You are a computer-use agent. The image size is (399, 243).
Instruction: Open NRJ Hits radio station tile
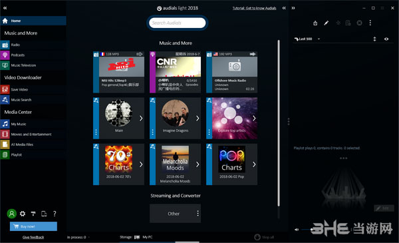[x=119, y=72]
